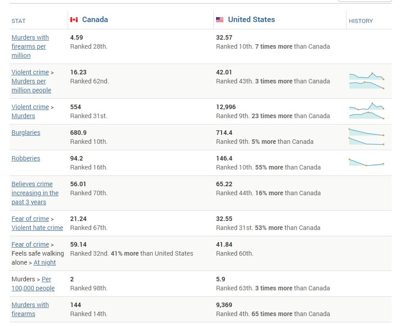
Task: Select Canada's burglaries value 680.9
Action: 78,133
